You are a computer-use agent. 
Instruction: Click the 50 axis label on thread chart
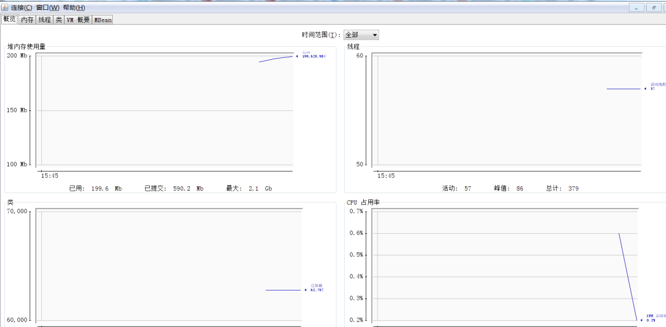360,165
